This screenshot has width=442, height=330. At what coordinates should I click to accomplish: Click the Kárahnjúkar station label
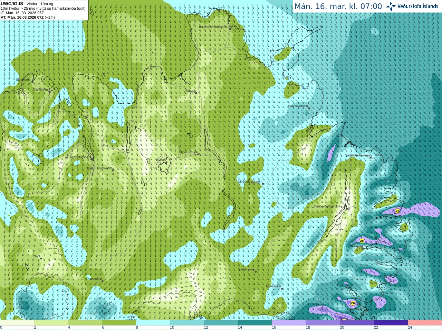(x=247, y=269)
